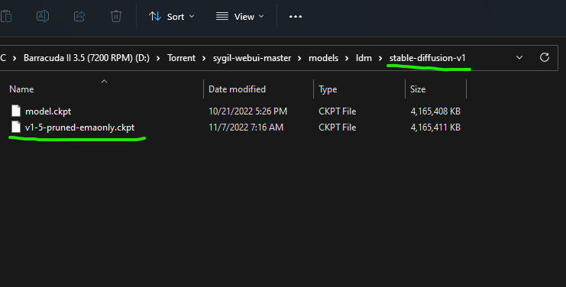Click the Type column header
566x287 pixels.
pyautogui.click(x=328, y=89)
